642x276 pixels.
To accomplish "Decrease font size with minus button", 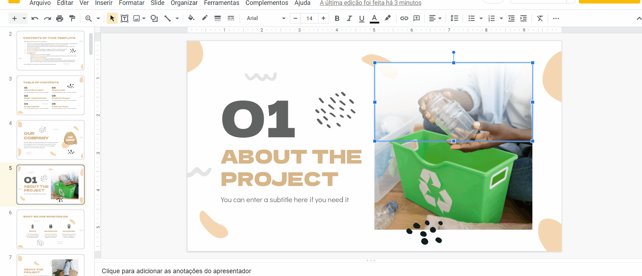I will pyautogui.click(x=295, y=18).
